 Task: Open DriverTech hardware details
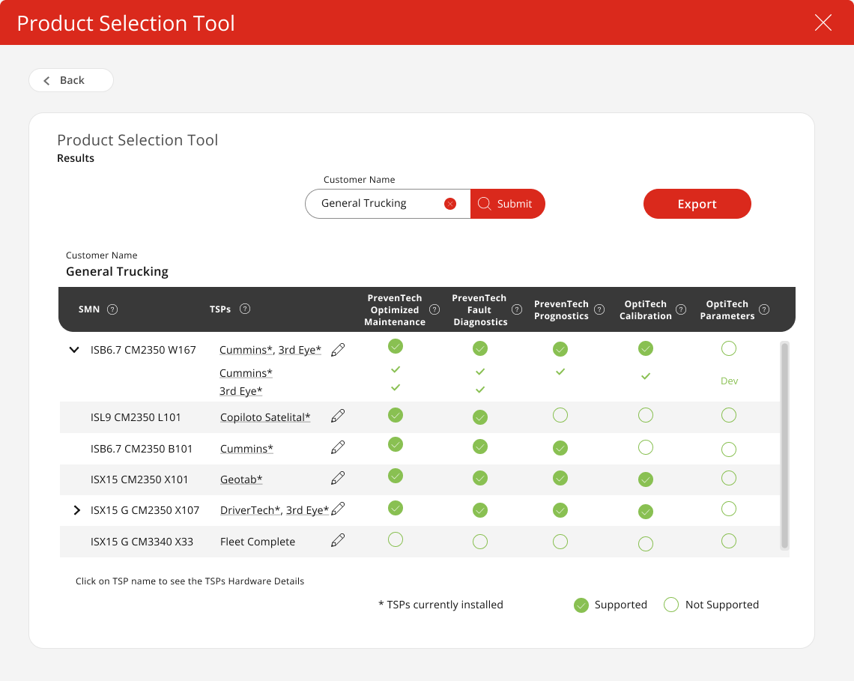[x=250, y=510]
